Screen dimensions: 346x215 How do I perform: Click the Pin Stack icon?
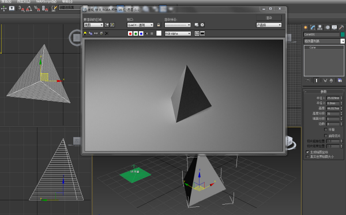tap(307, 81)
